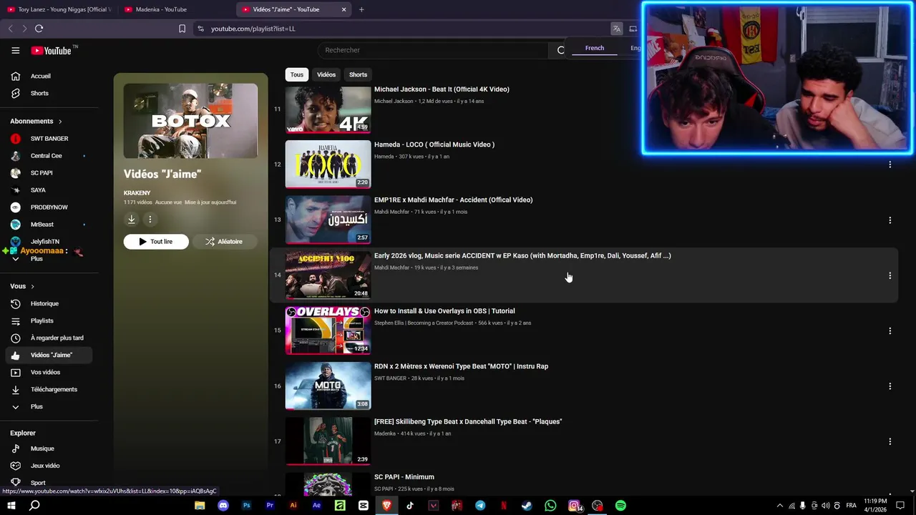Click the browser address bar URL
The image size is (916, 515).
pyautogui.click(x=253, y=29)
